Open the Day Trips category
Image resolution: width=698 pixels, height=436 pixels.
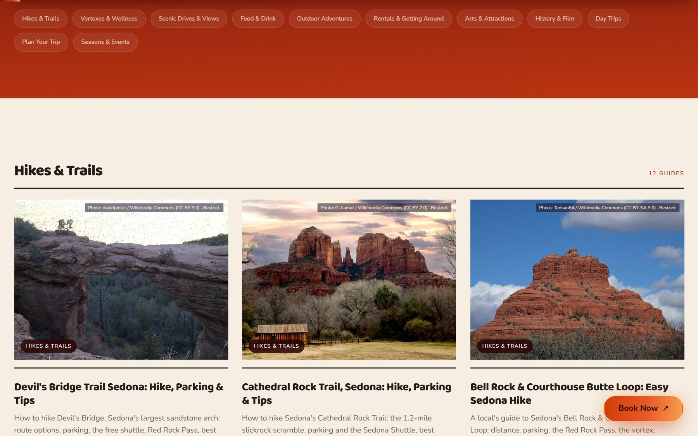[x=608, y=19]
